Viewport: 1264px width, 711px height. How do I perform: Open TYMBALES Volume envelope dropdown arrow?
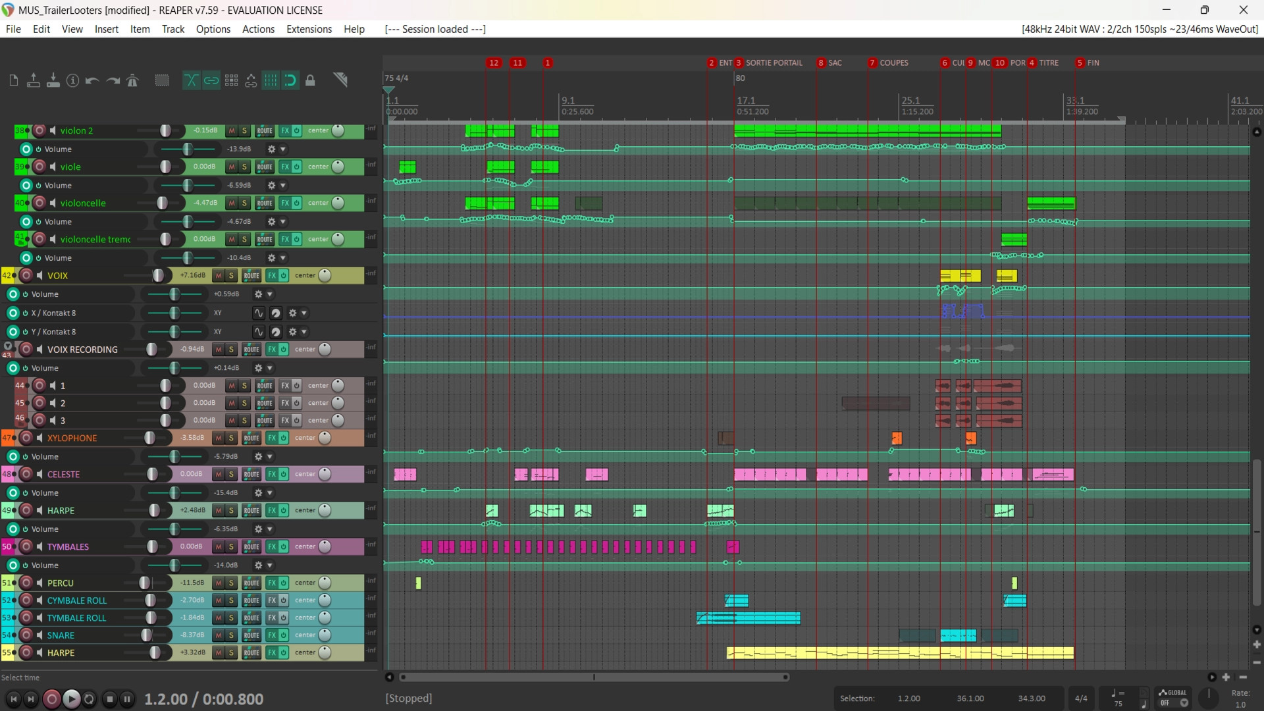(270, 566)
